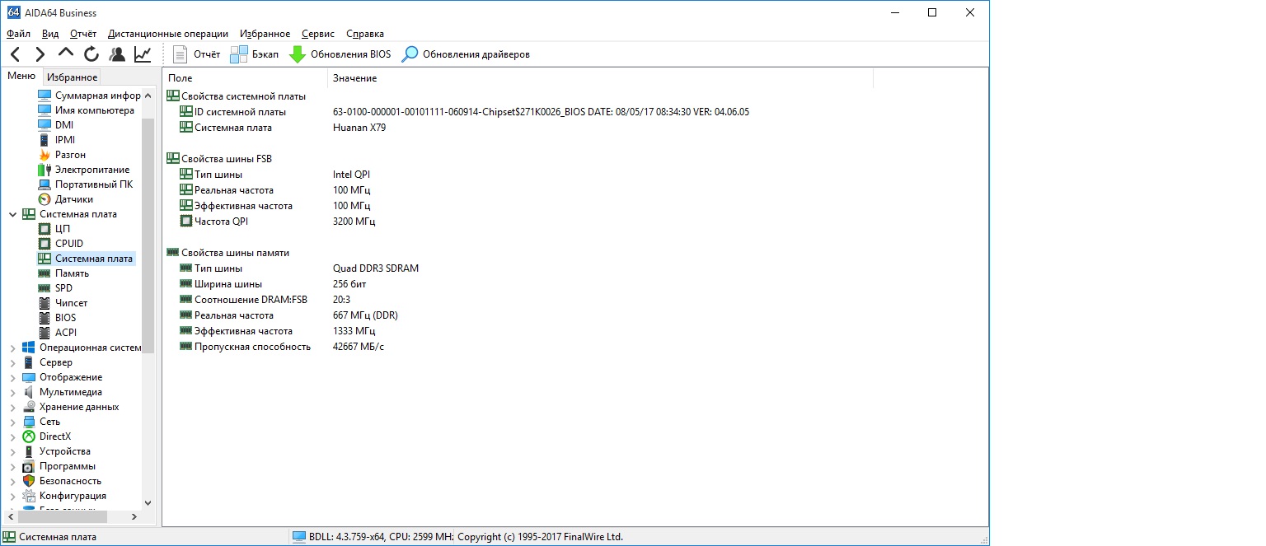Image resolution: width=1266 pixels, height=546 pixels.
Task: Expand the Операционная система node
Action: [12, 348]
